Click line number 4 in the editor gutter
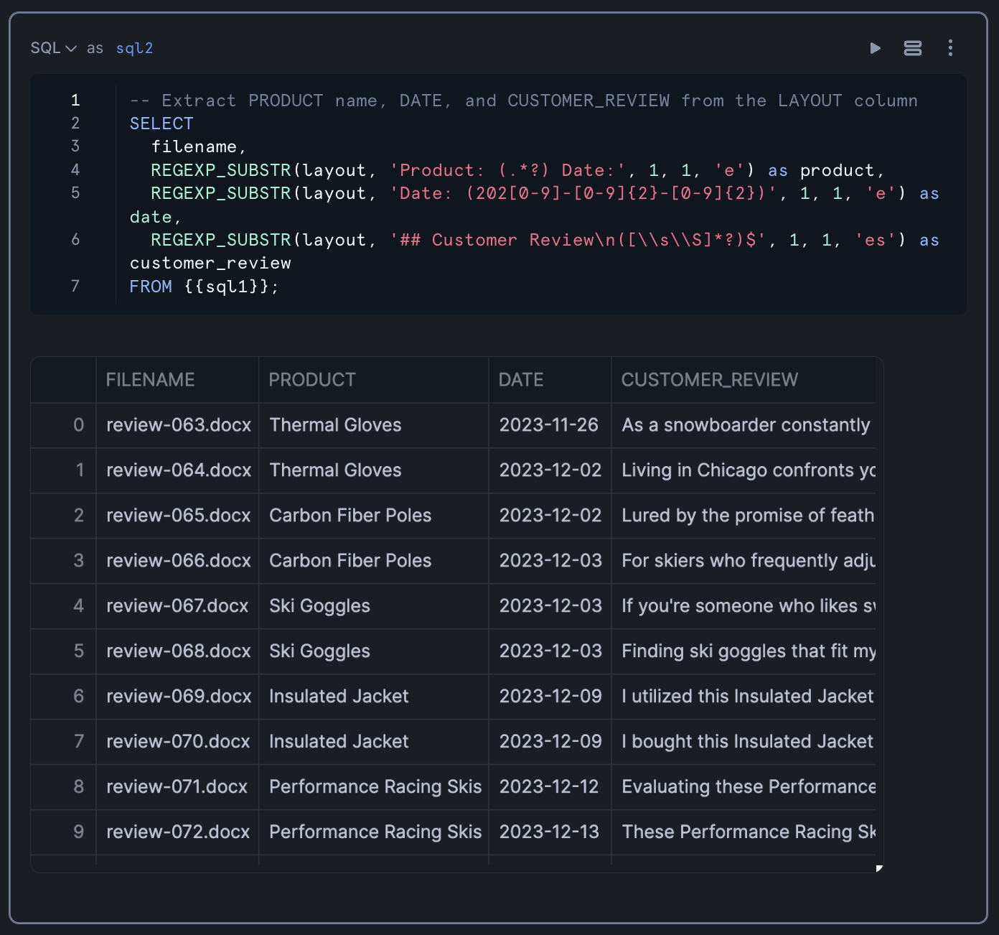The image size is (999, 935). [x=75, y=170]
